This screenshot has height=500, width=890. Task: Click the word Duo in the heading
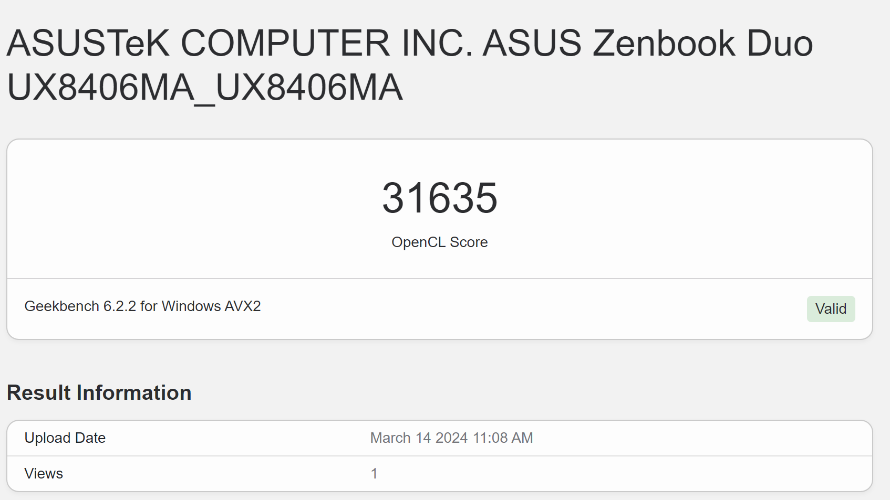click(780, 43)
